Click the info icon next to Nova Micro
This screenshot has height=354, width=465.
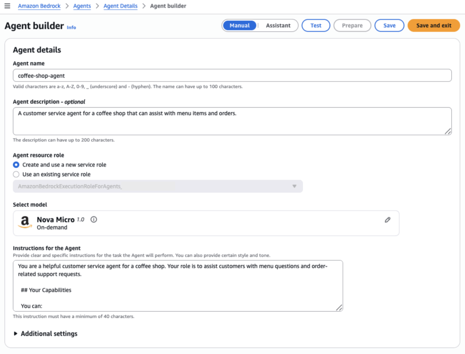click(94, 219)
